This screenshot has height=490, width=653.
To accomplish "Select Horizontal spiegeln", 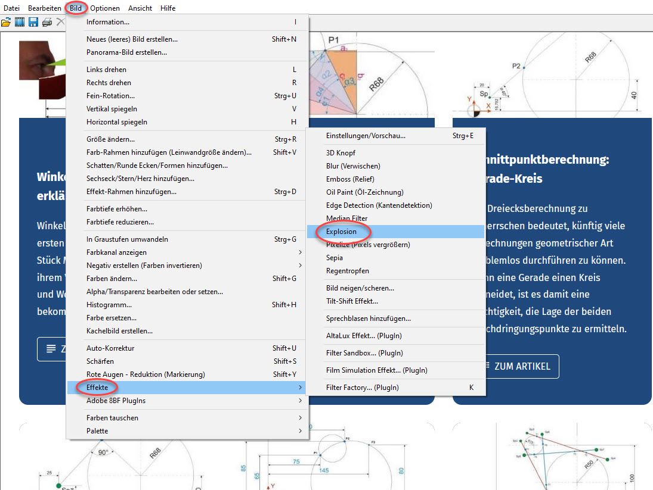I will 187,122.
